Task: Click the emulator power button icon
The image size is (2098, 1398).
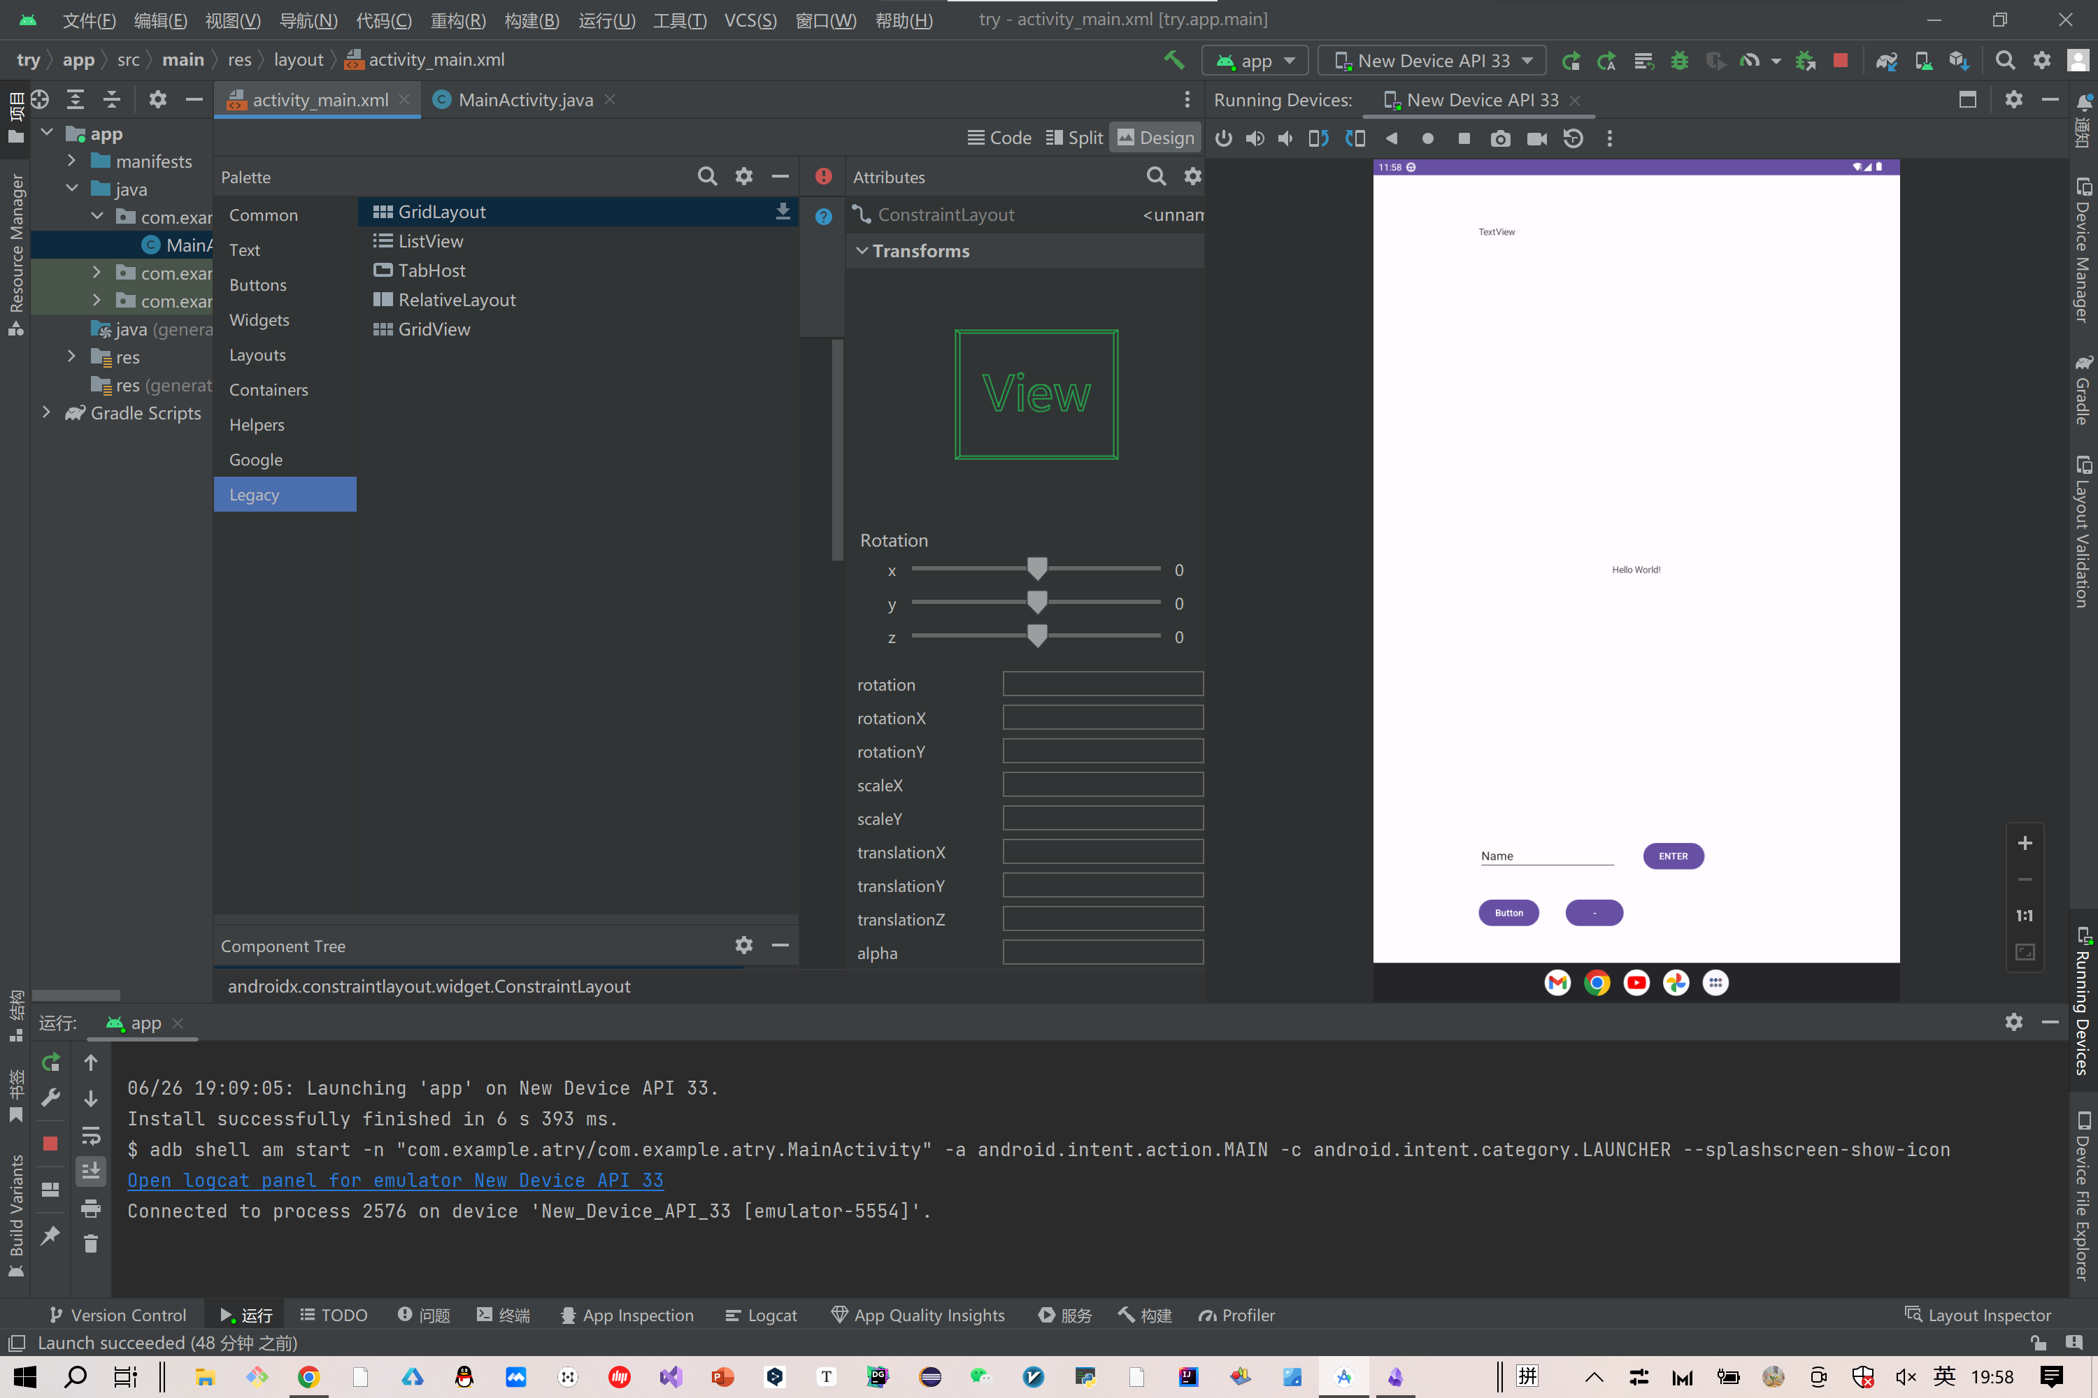Action: tap(1224, 138)
